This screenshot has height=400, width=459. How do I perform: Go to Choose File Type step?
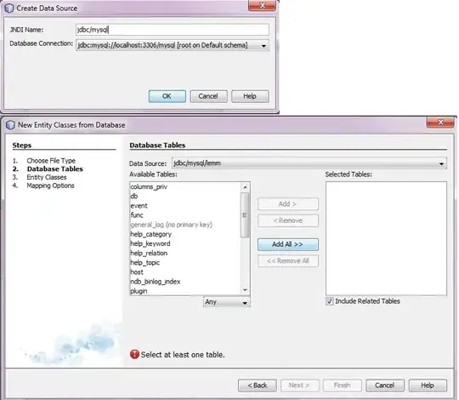[51, 161]
